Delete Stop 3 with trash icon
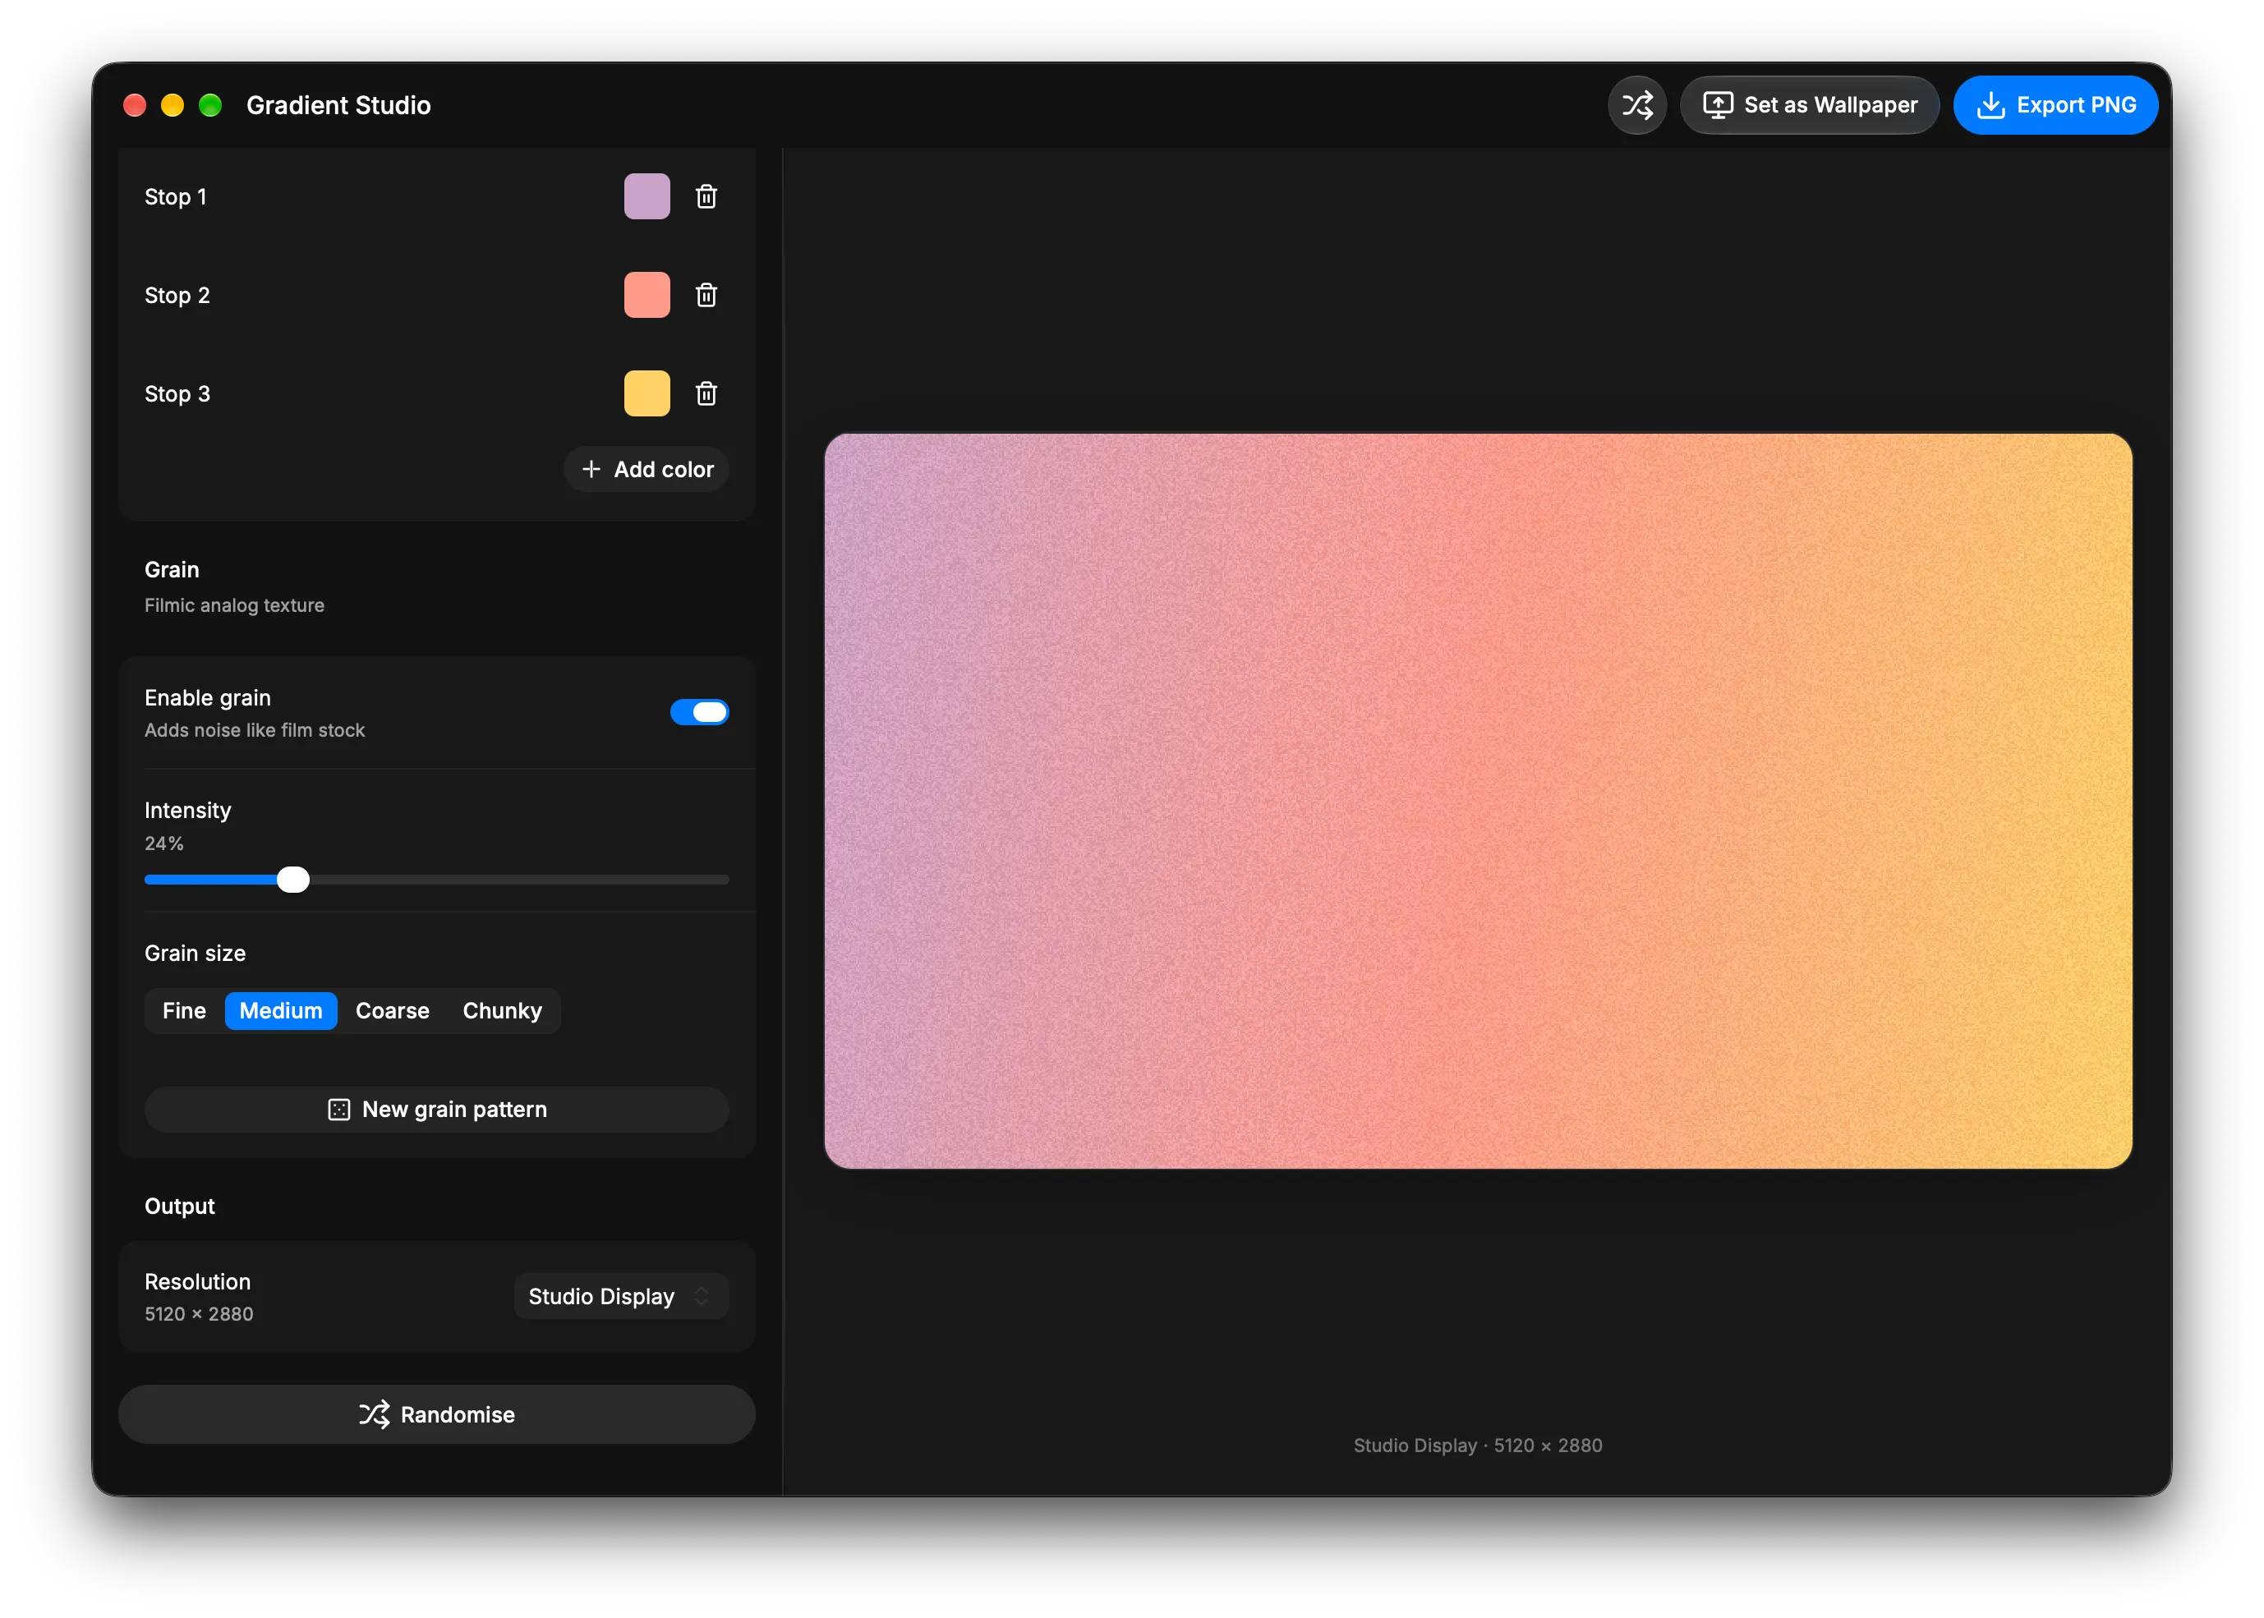The width and height of the screenshot is (2264, 1618). 706,393
